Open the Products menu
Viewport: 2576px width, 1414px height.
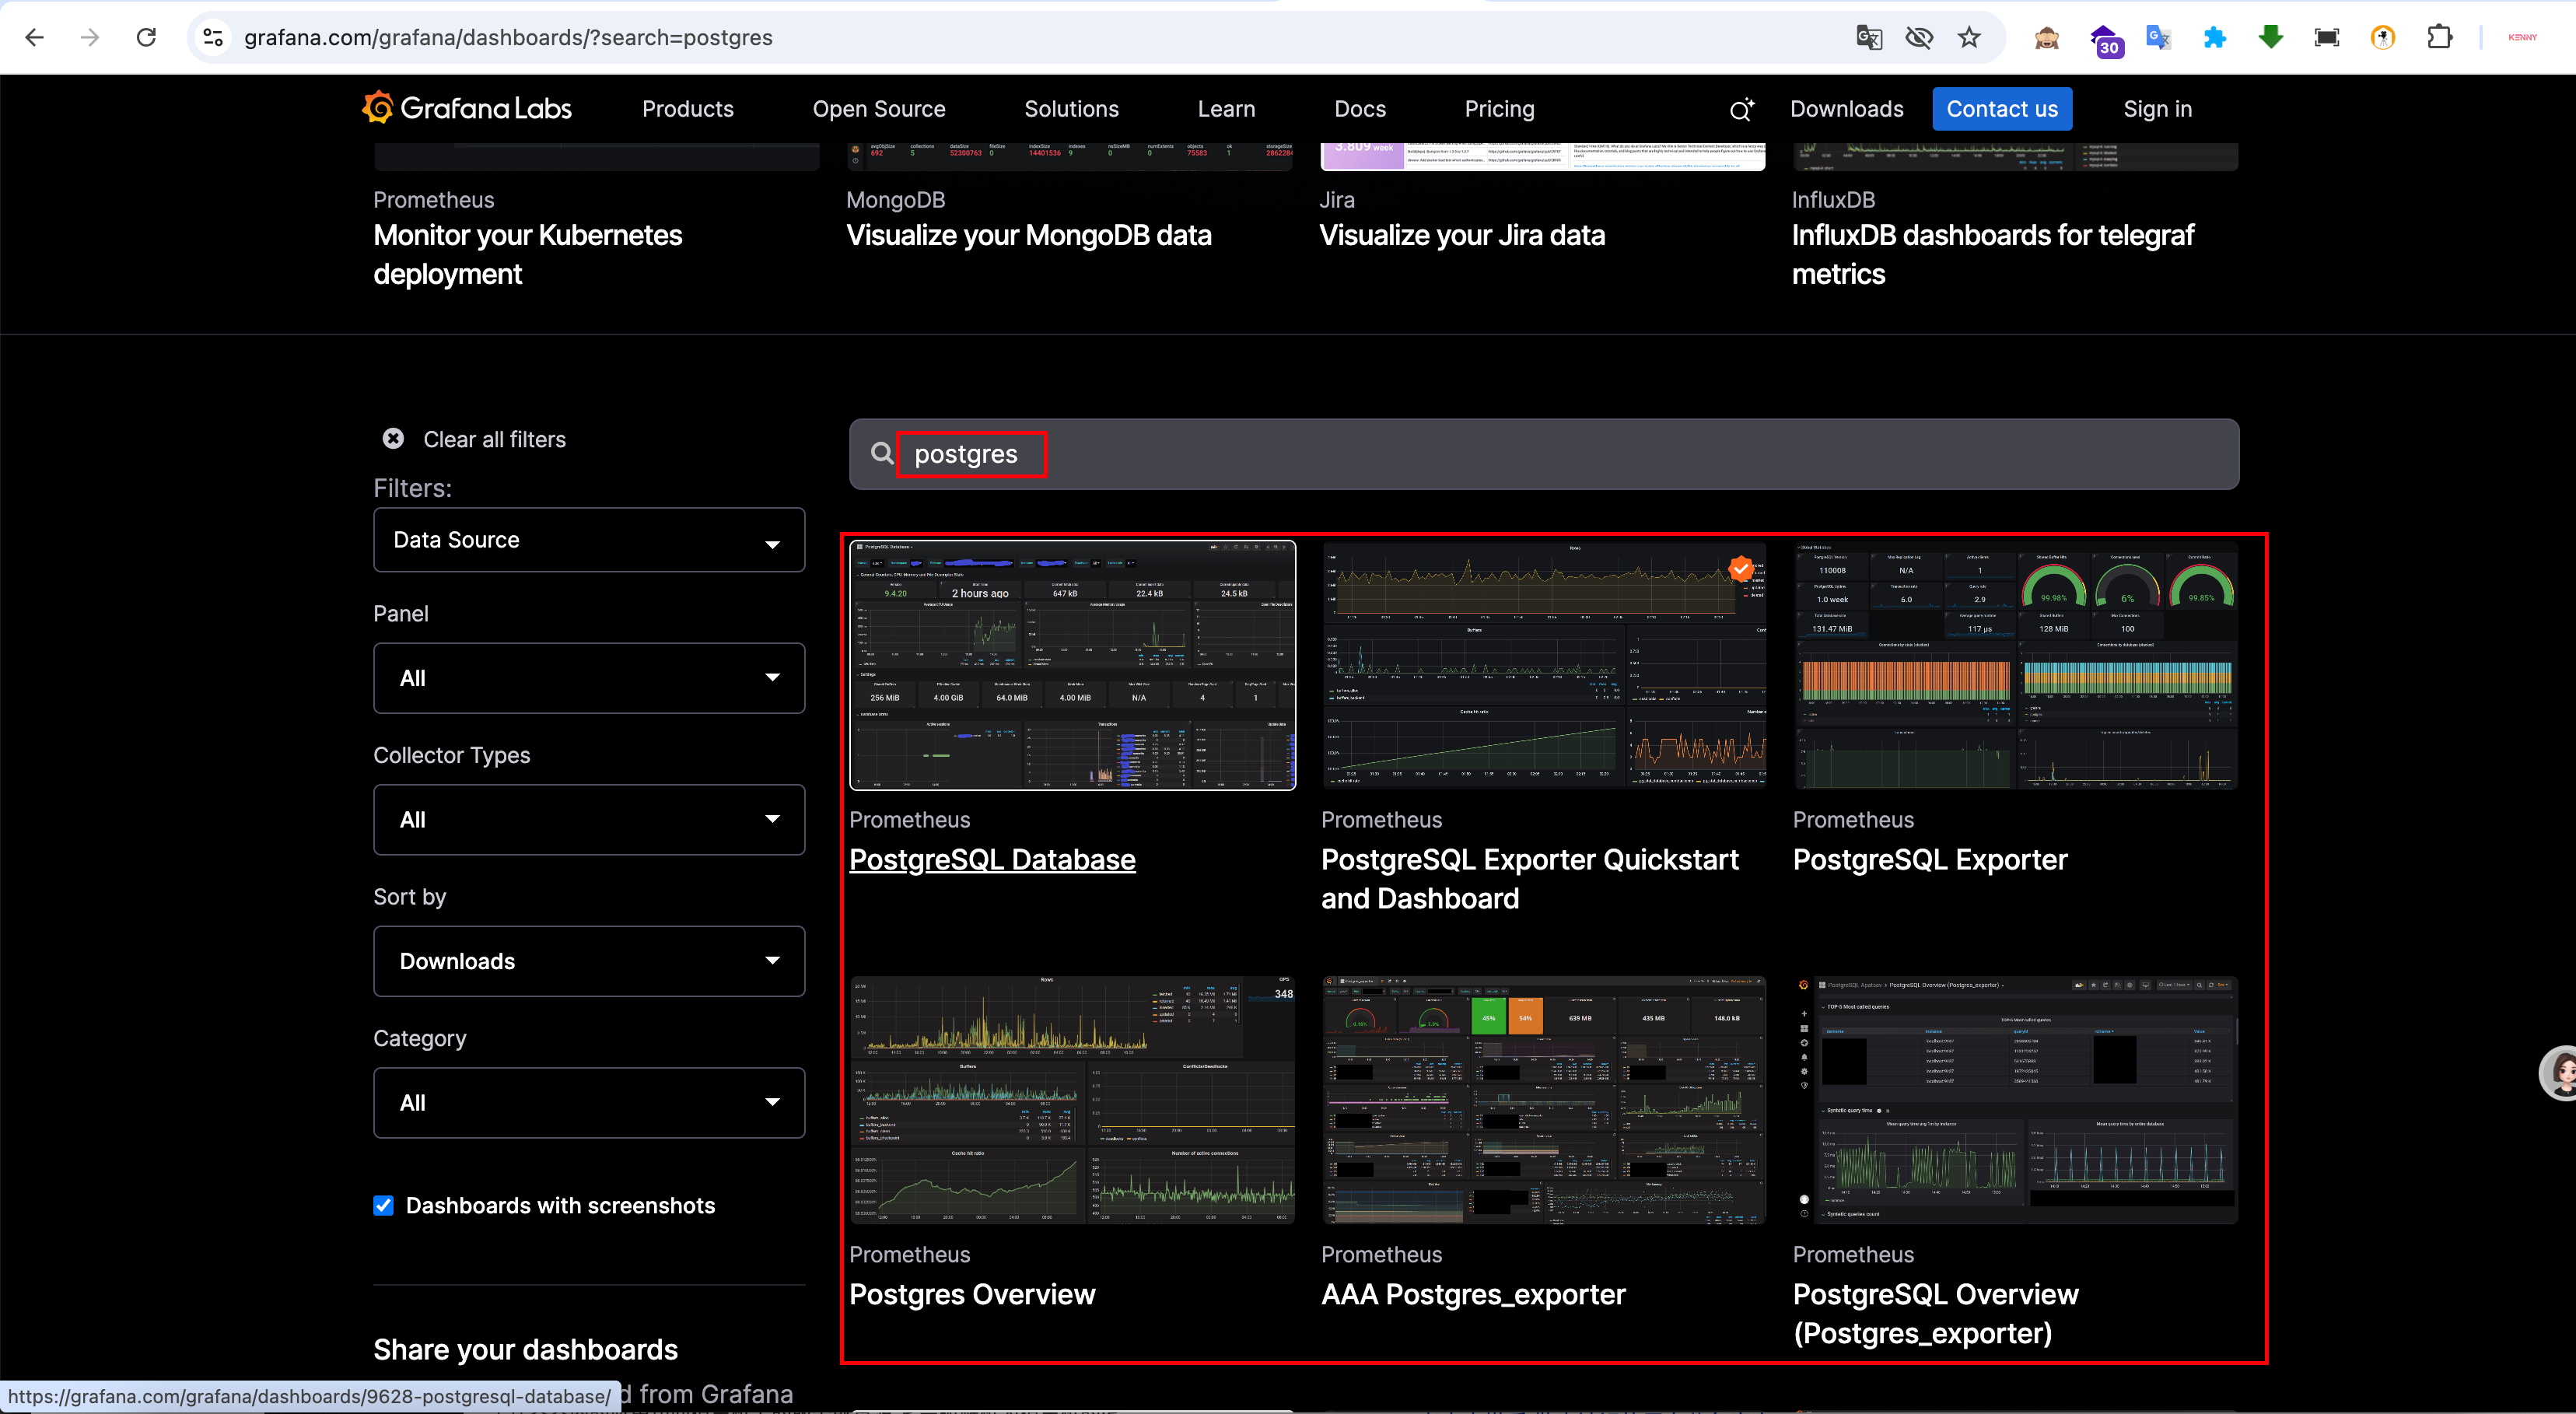pyautogui.click(x=688, y=109)
